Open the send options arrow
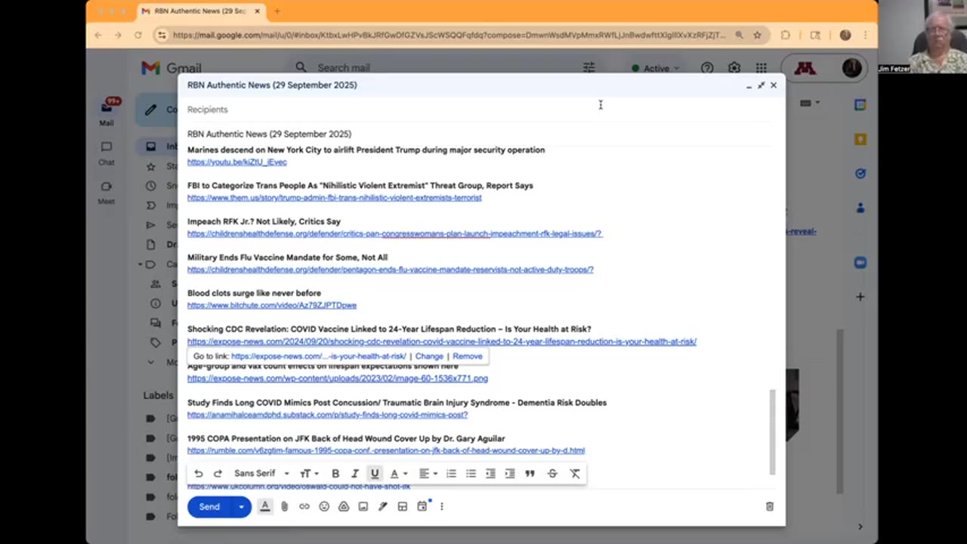This screenshot has width=967, height=544. click(242, 506)
